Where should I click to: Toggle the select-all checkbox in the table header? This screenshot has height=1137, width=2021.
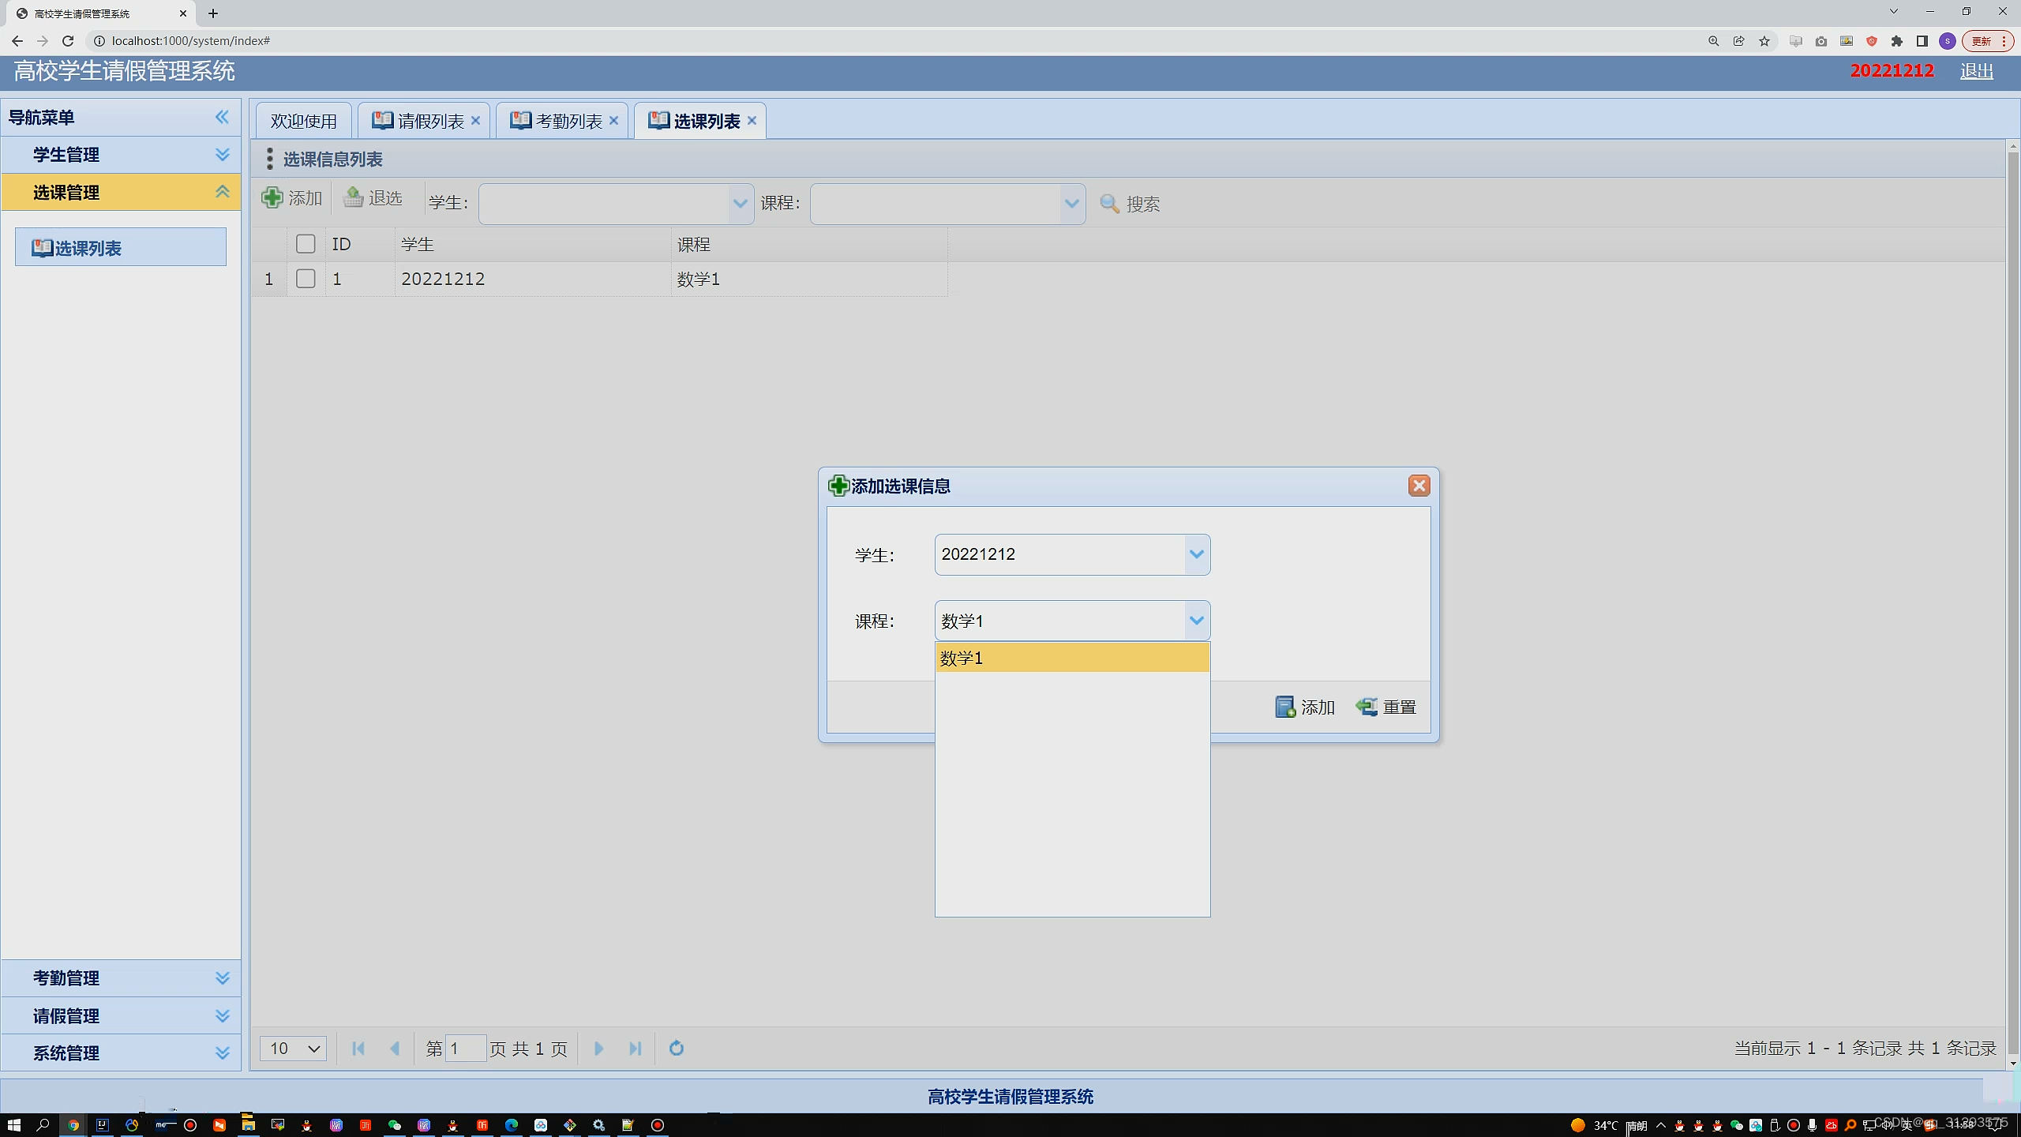pos(306,244)
